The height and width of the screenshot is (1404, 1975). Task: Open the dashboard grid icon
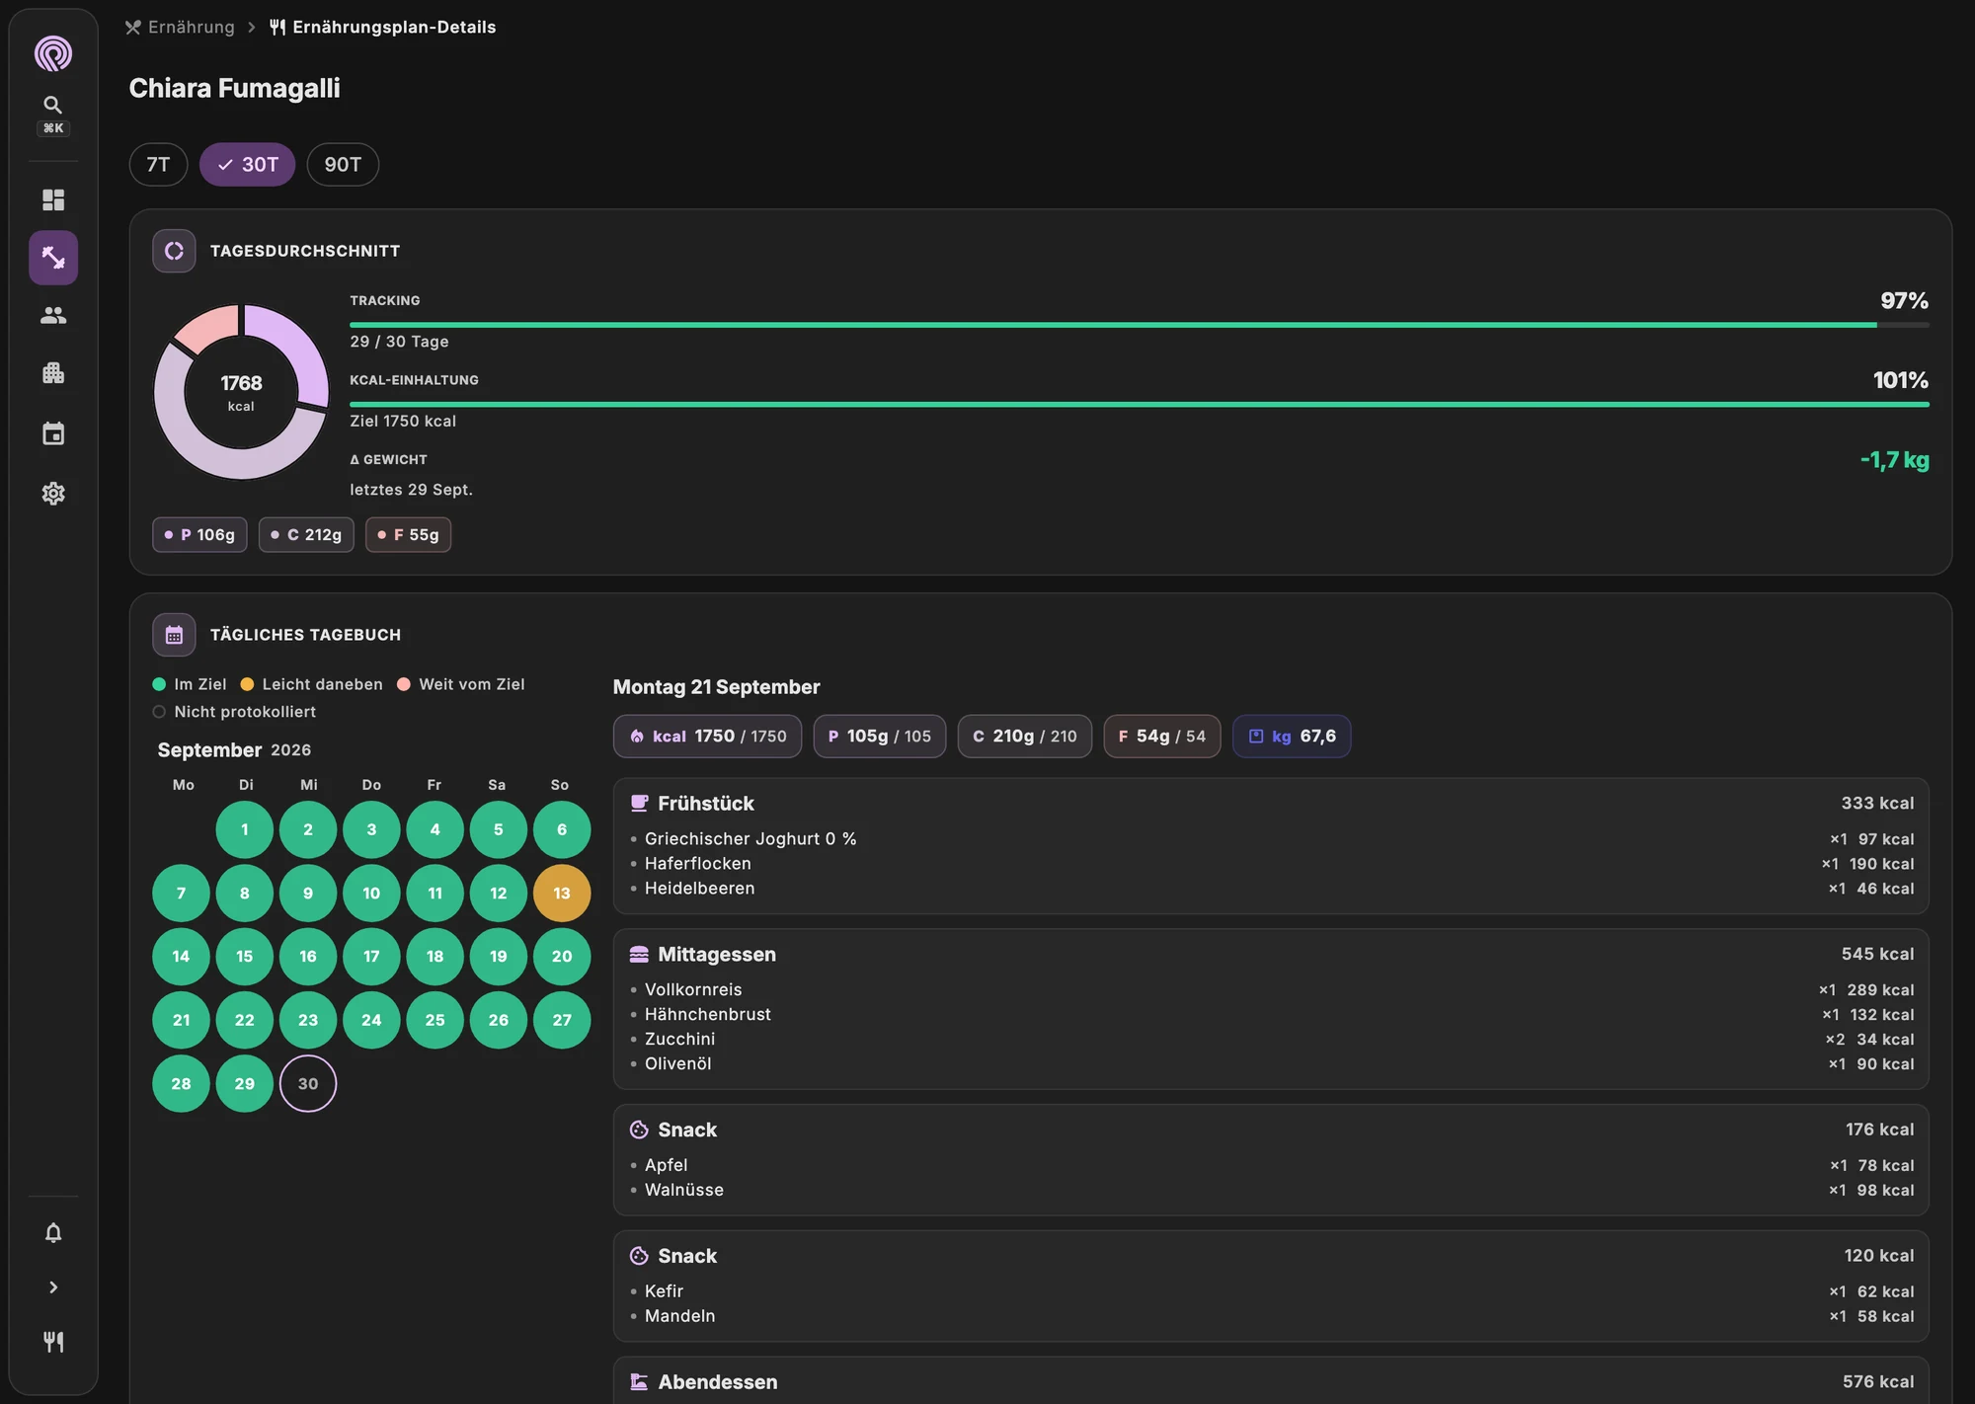pyautogui.click(x=53, y=200)
